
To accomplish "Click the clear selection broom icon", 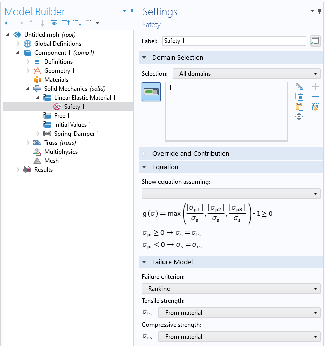I will point(315,107).
